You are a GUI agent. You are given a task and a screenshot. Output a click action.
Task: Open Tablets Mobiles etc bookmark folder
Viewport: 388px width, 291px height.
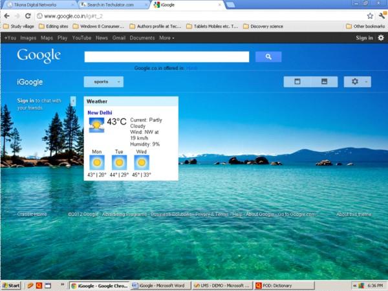click(212, 27)
